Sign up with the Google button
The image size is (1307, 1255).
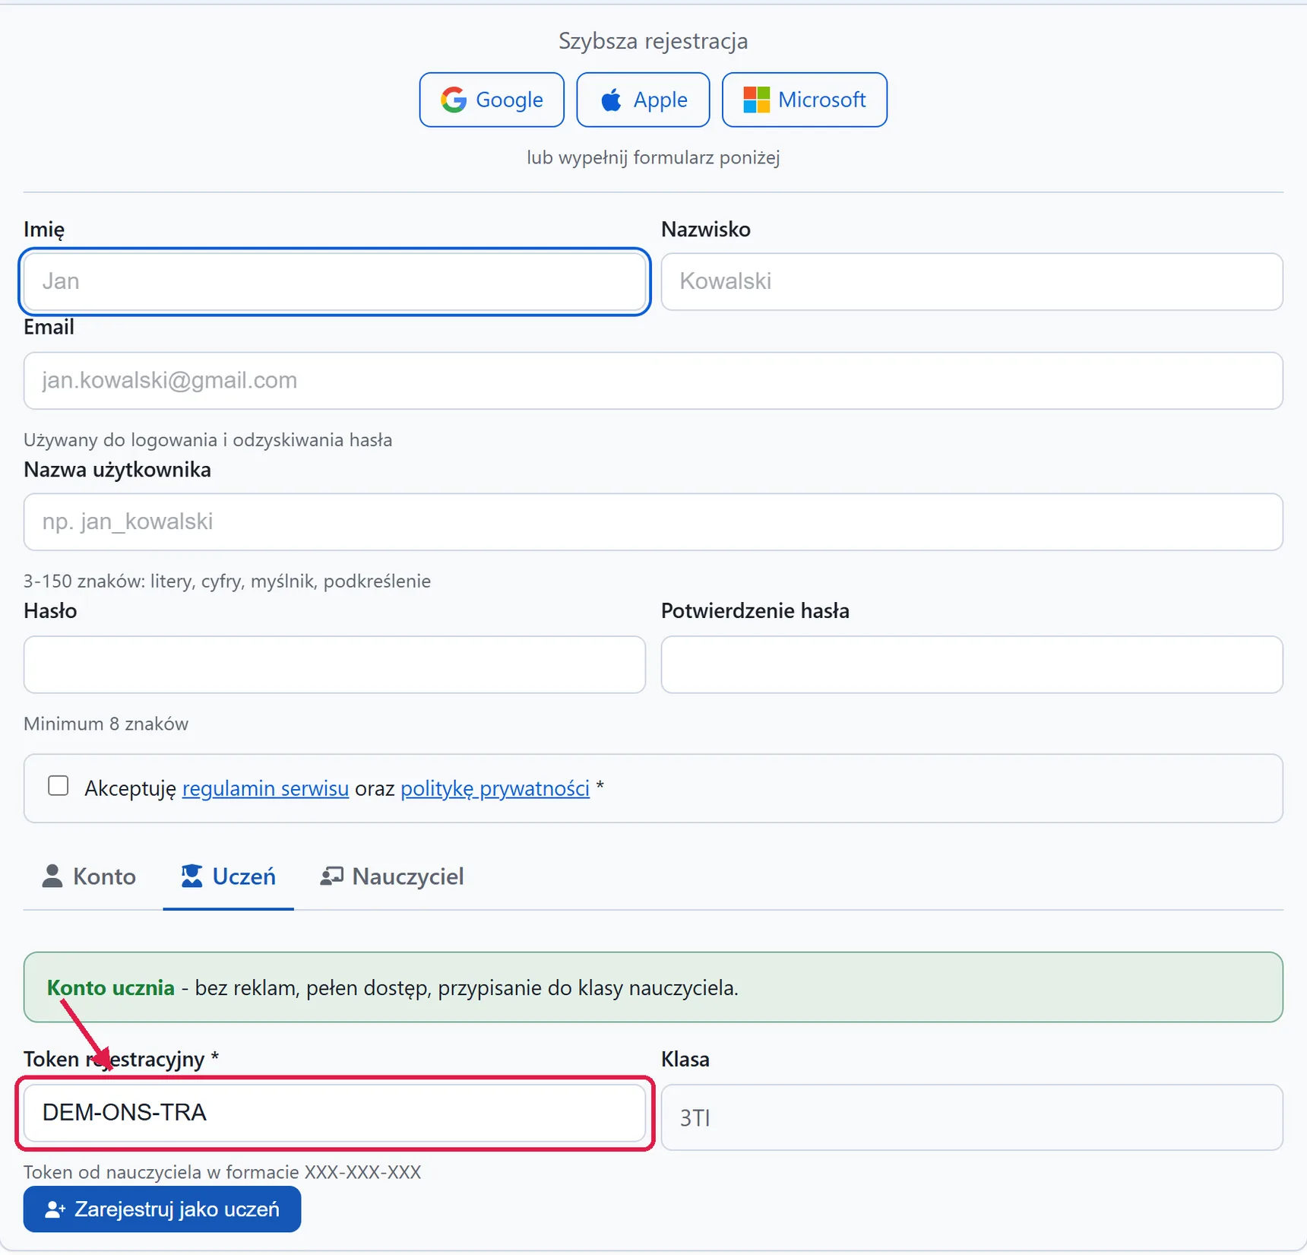pyautogui.click(x=492, y=100)
